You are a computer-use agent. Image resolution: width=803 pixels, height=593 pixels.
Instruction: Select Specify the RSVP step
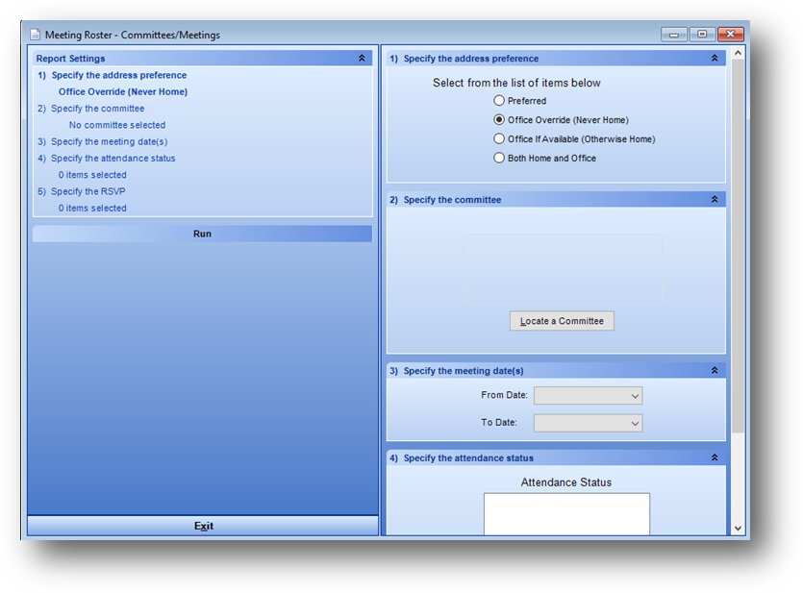88,191
